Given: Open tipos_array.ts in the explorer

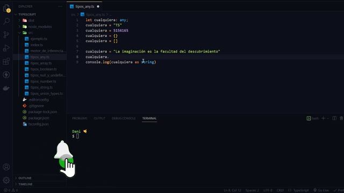Looking at the screenshot, I should pos(41,63).
